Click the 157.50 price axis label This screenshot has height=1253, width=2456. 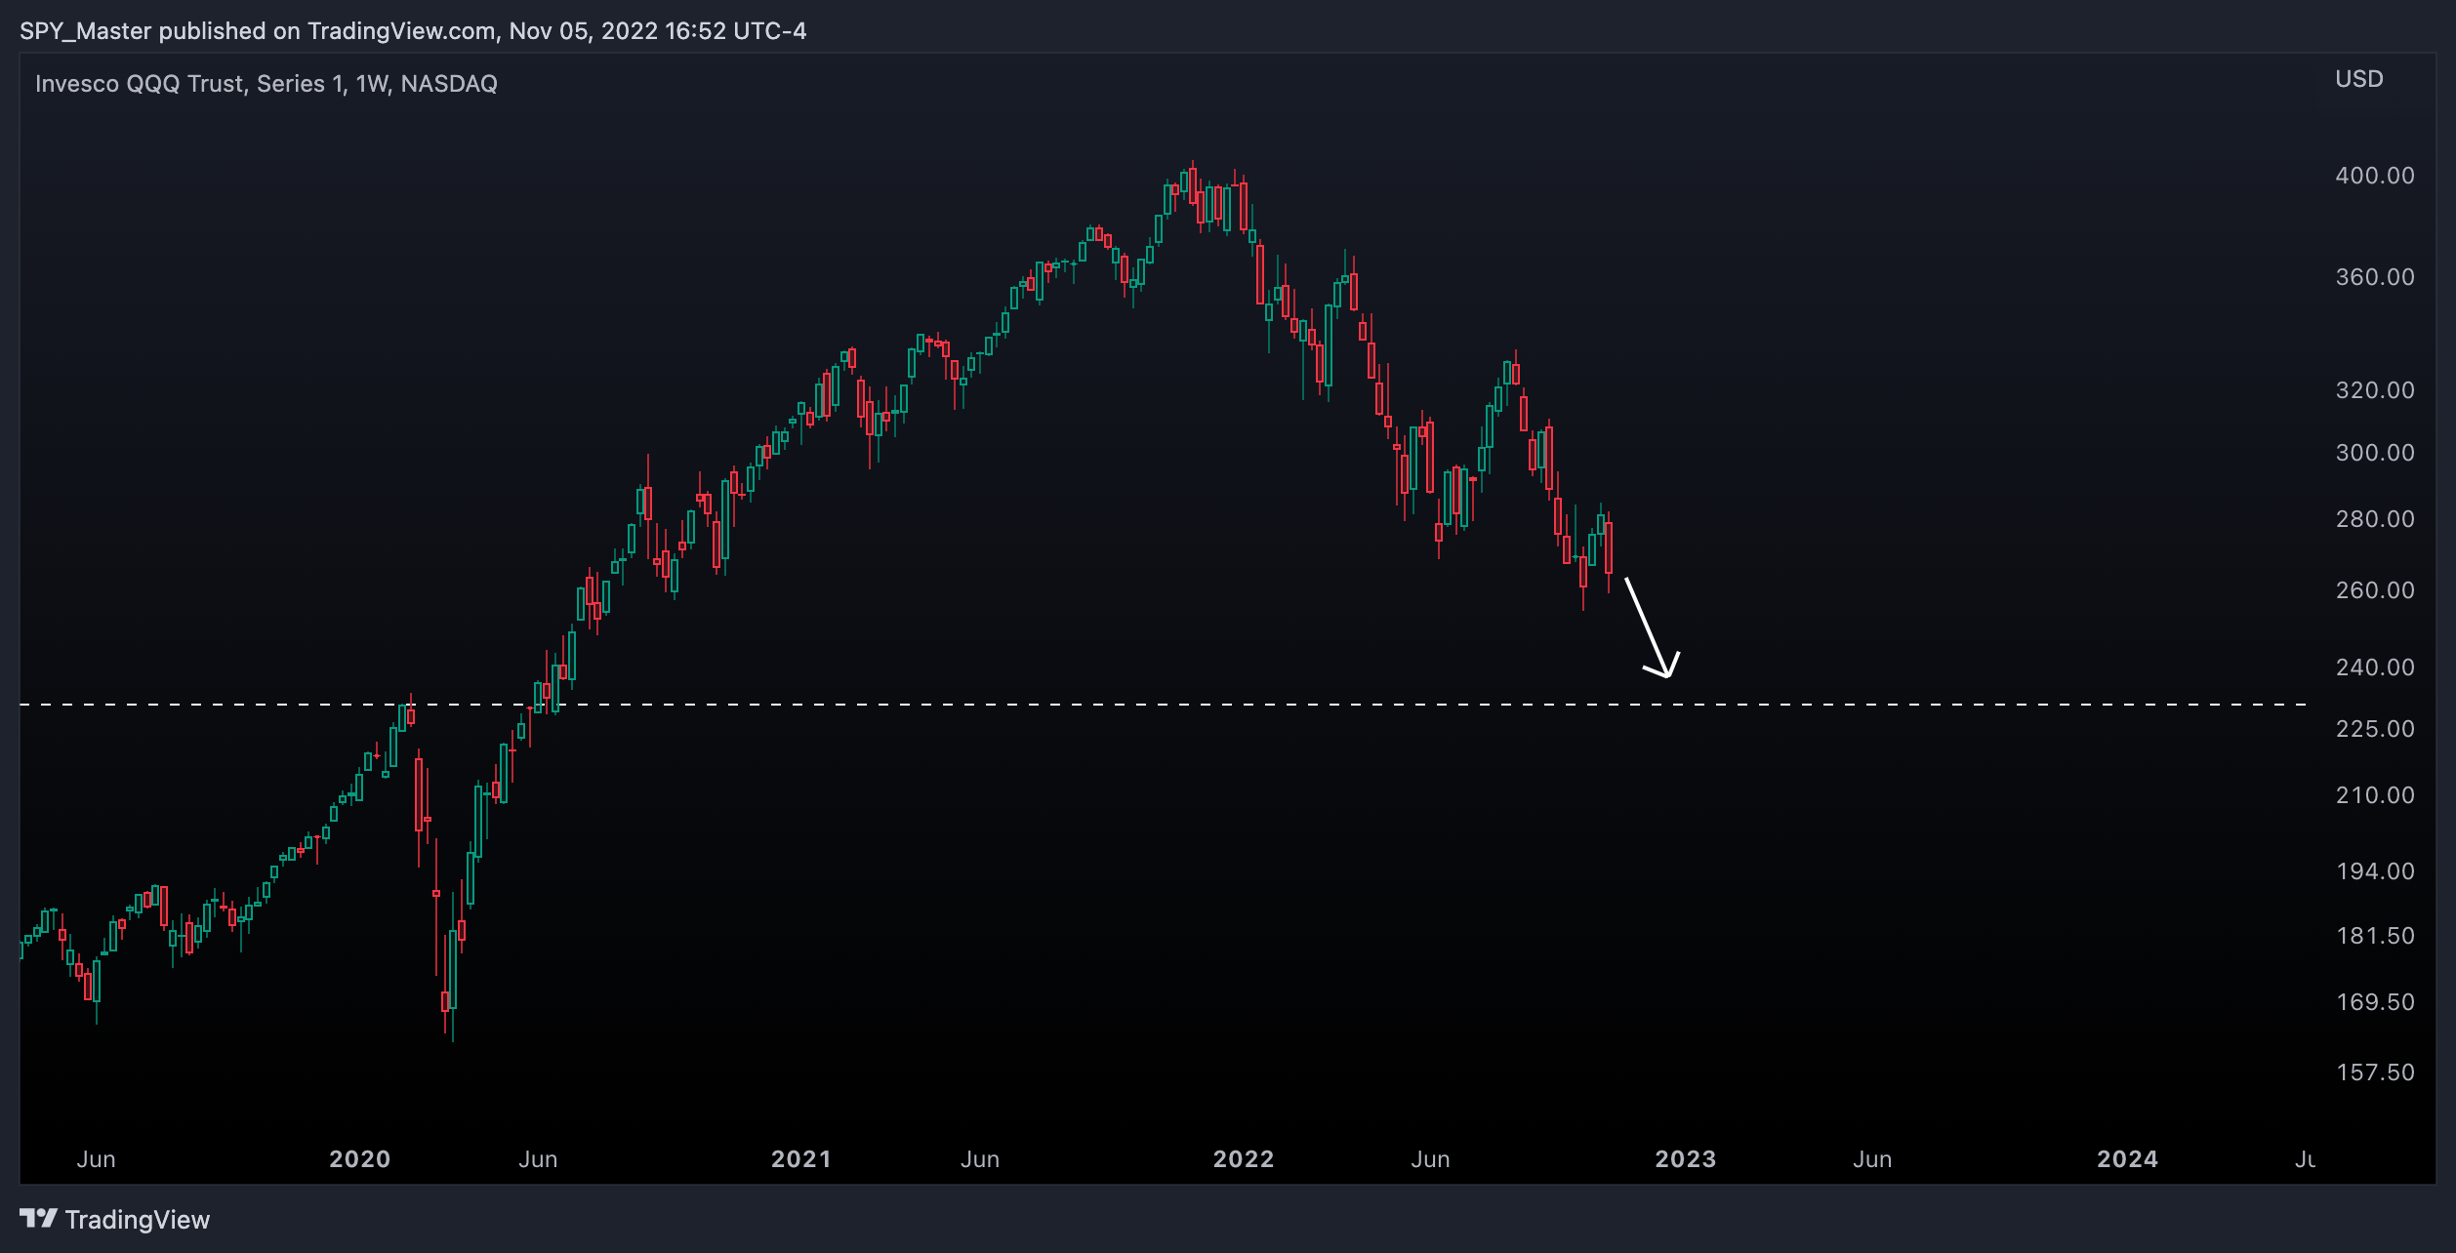click(2375, 1072)
